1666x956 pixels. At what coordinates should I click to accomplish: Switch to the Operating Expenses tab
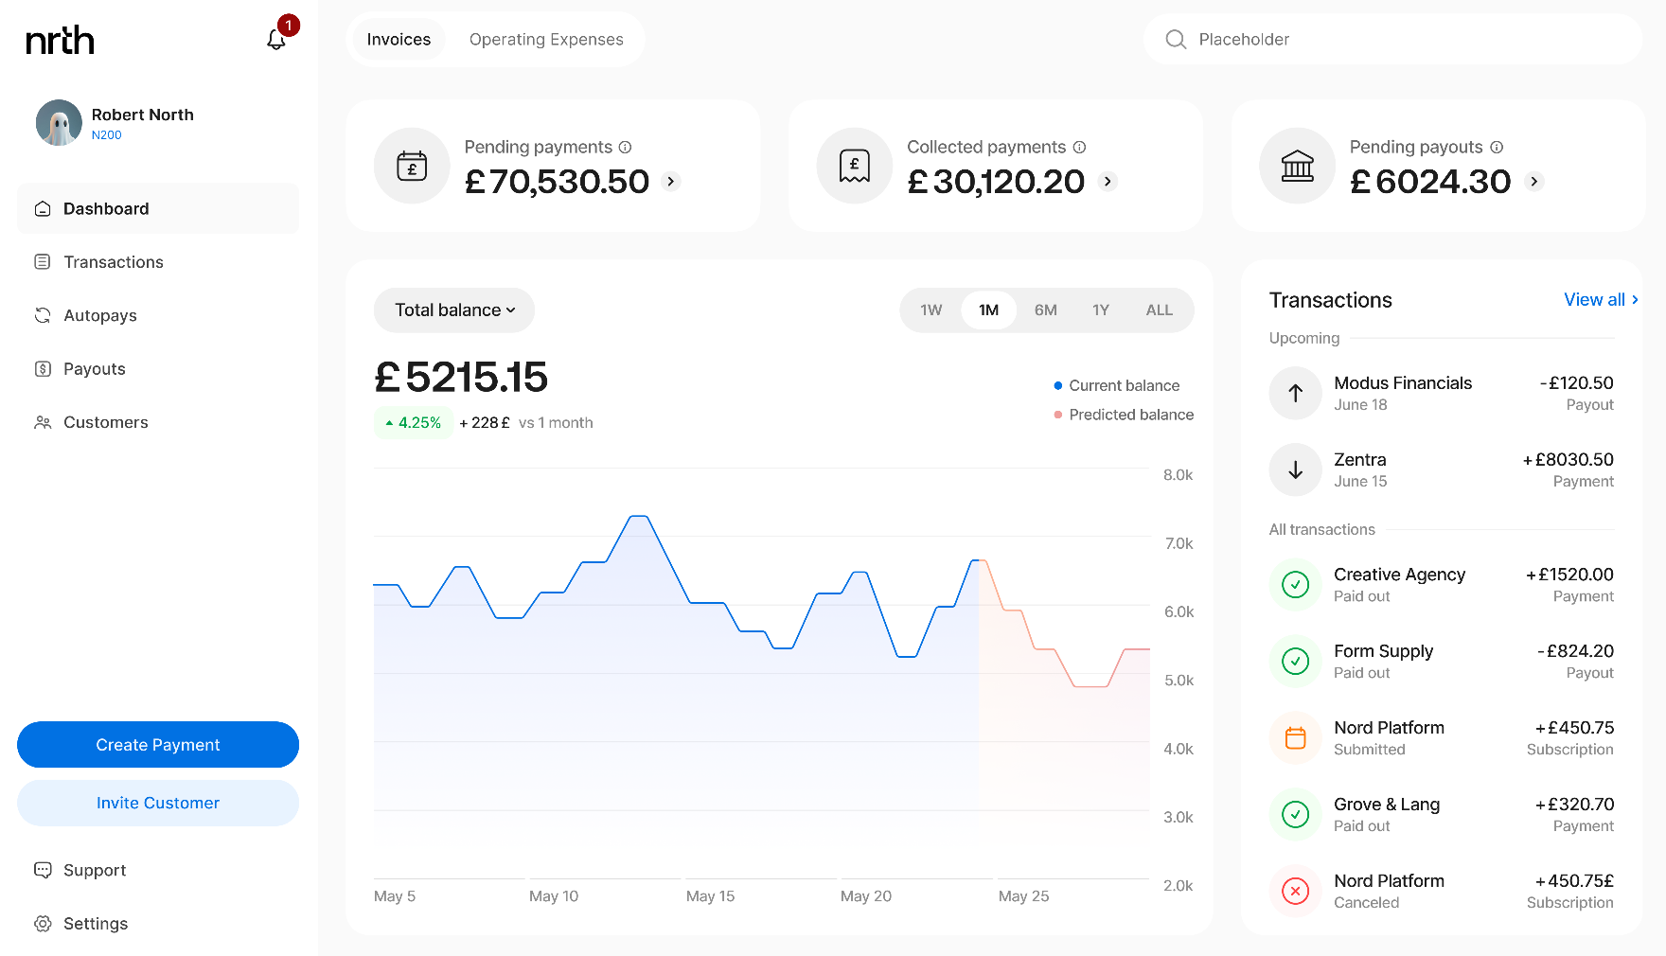pyautogui.click(x=546, y=39)
